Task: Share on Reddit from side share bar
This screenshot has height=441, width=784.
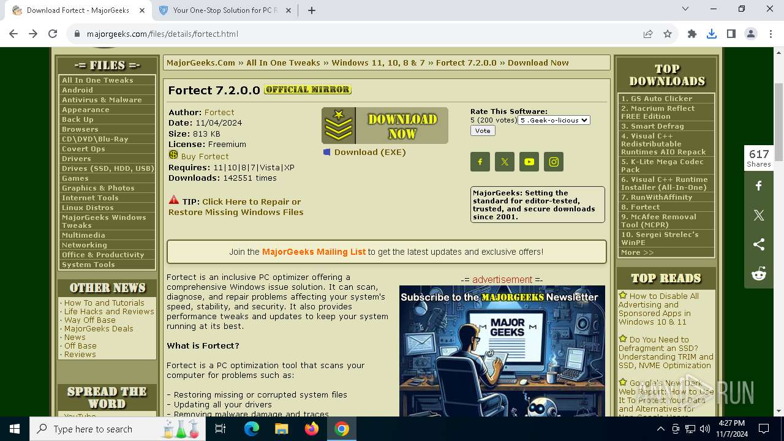Action: pos(759,274)
